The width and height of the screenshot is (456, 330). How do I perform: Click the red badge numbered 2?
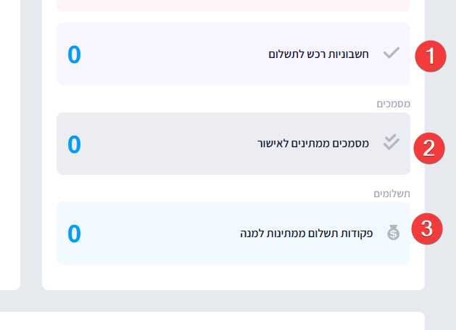[x=428, y=147]
